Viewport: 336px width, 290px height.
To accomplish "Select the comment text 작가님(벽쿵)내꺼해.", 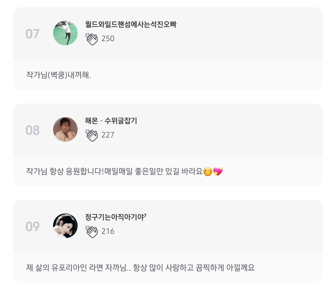I will (x=59, y=75).
